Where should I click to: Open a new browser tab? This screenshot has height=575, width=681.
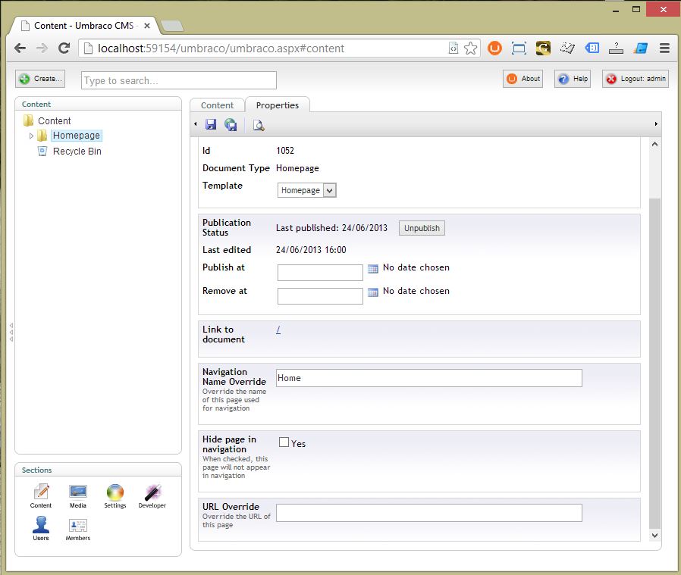(172, 26)
